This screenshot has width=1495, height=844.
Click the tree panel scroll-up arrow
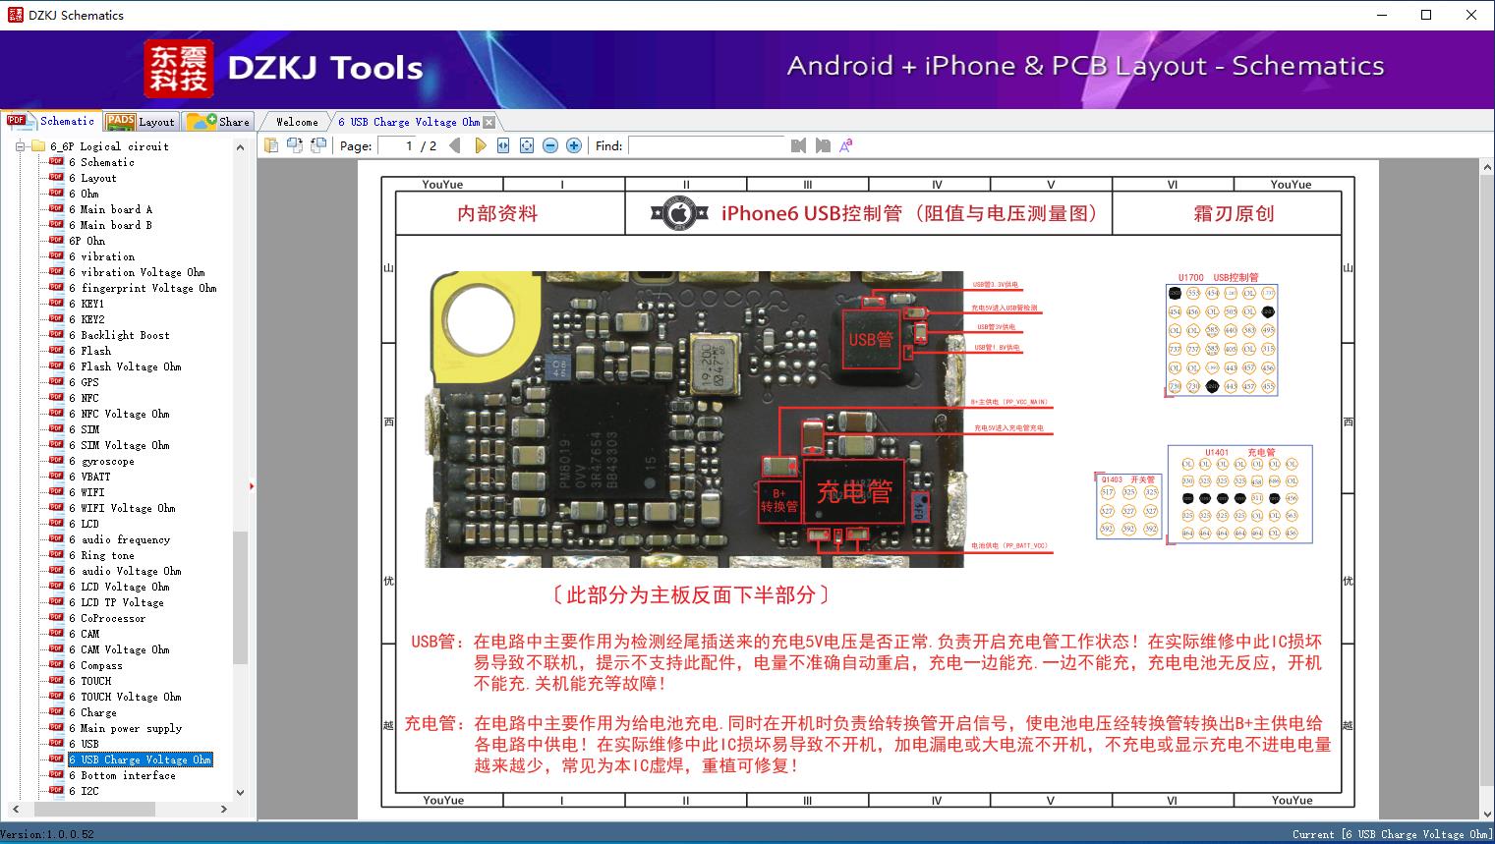coord(240,147)
